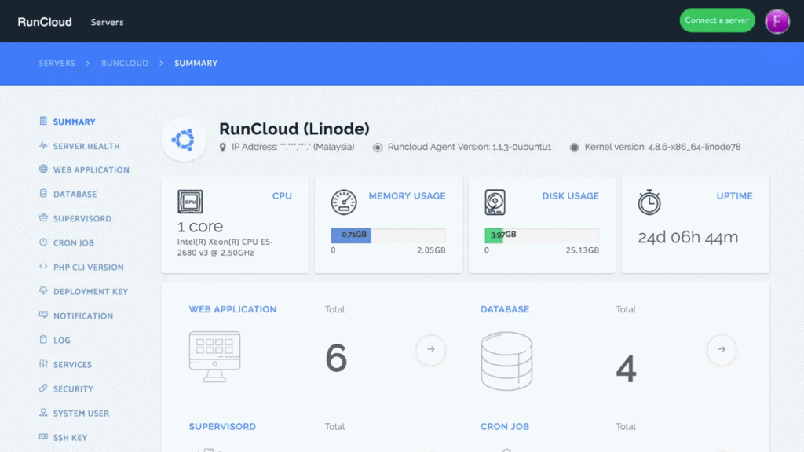Click the Database arrow button

point(722,349)
